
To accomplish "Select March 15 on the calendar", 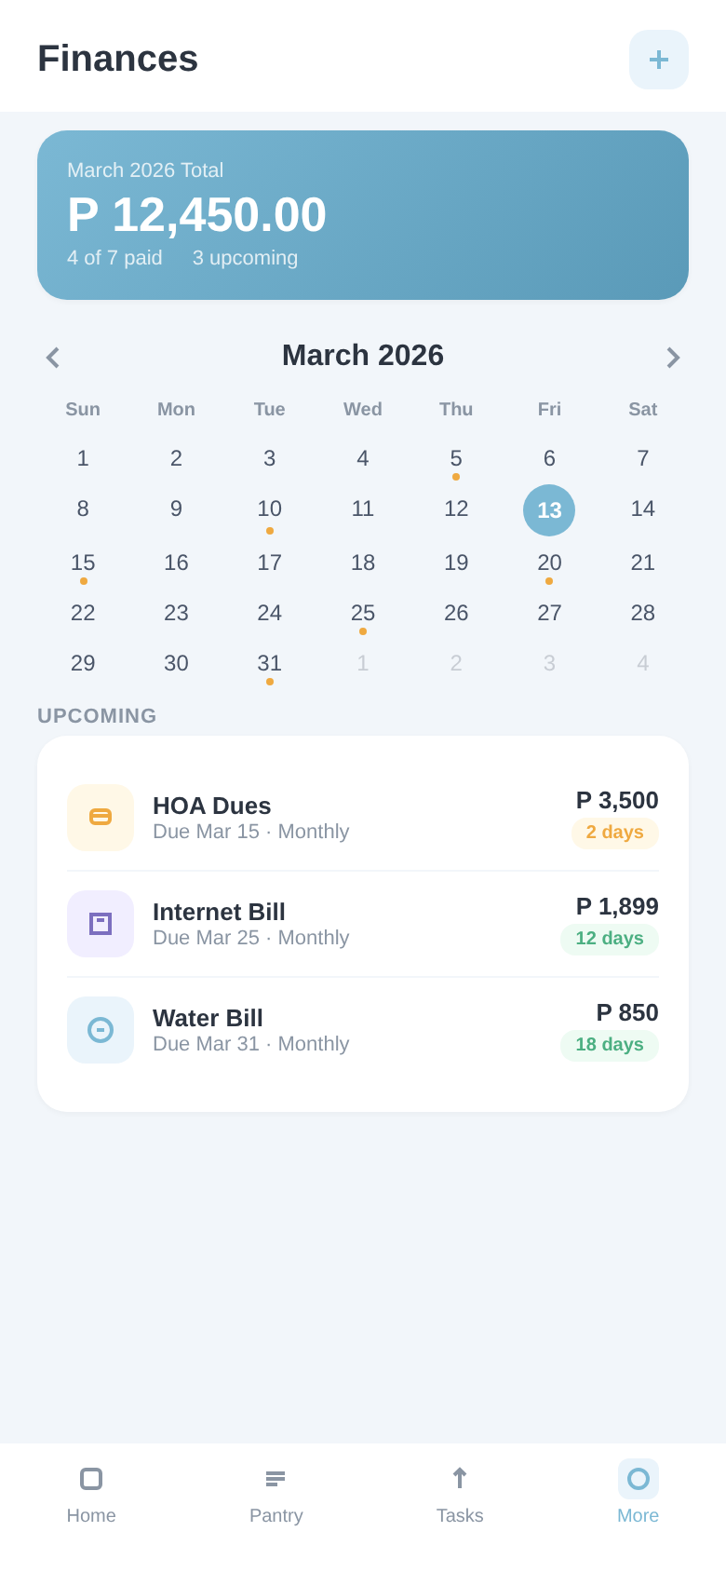I will (x=83, y=562).
